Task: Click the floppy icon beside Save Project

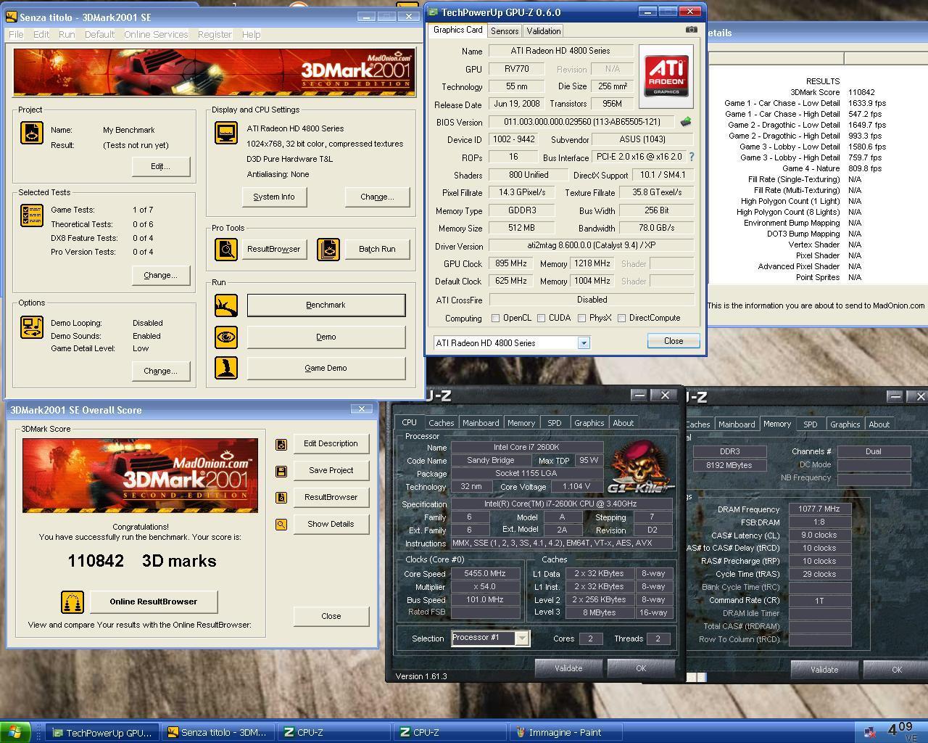Action: (x=281, y=471)
